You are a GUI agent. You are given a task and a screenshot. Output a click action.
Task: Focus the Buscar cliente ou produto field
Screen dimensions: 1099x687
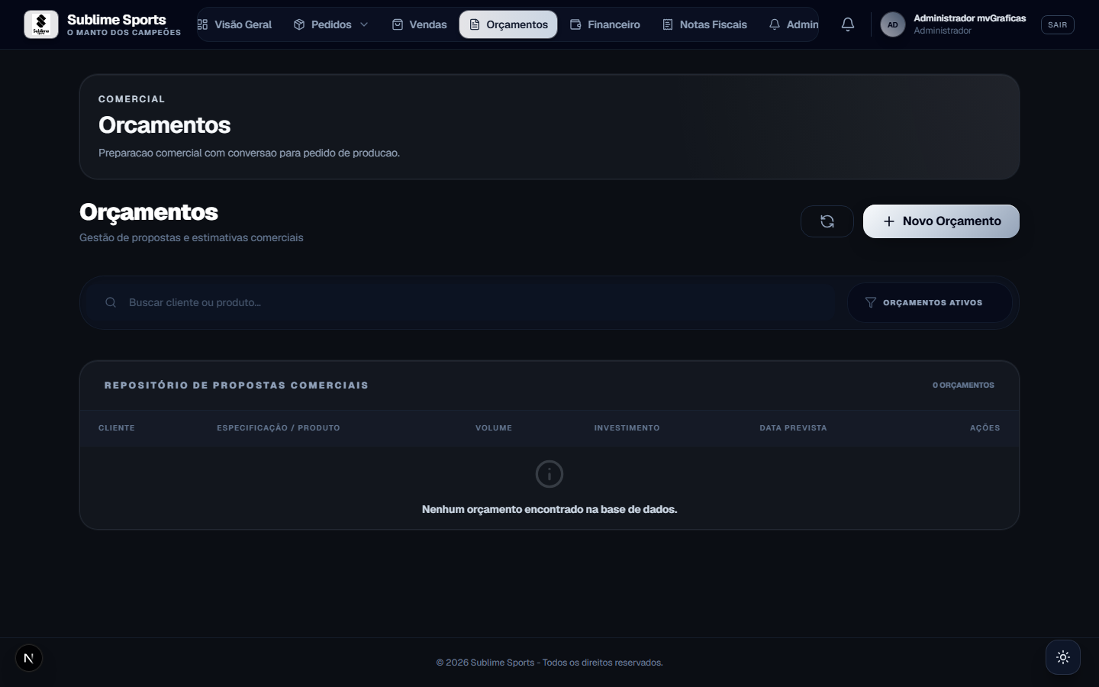click(x=461, y=302)
